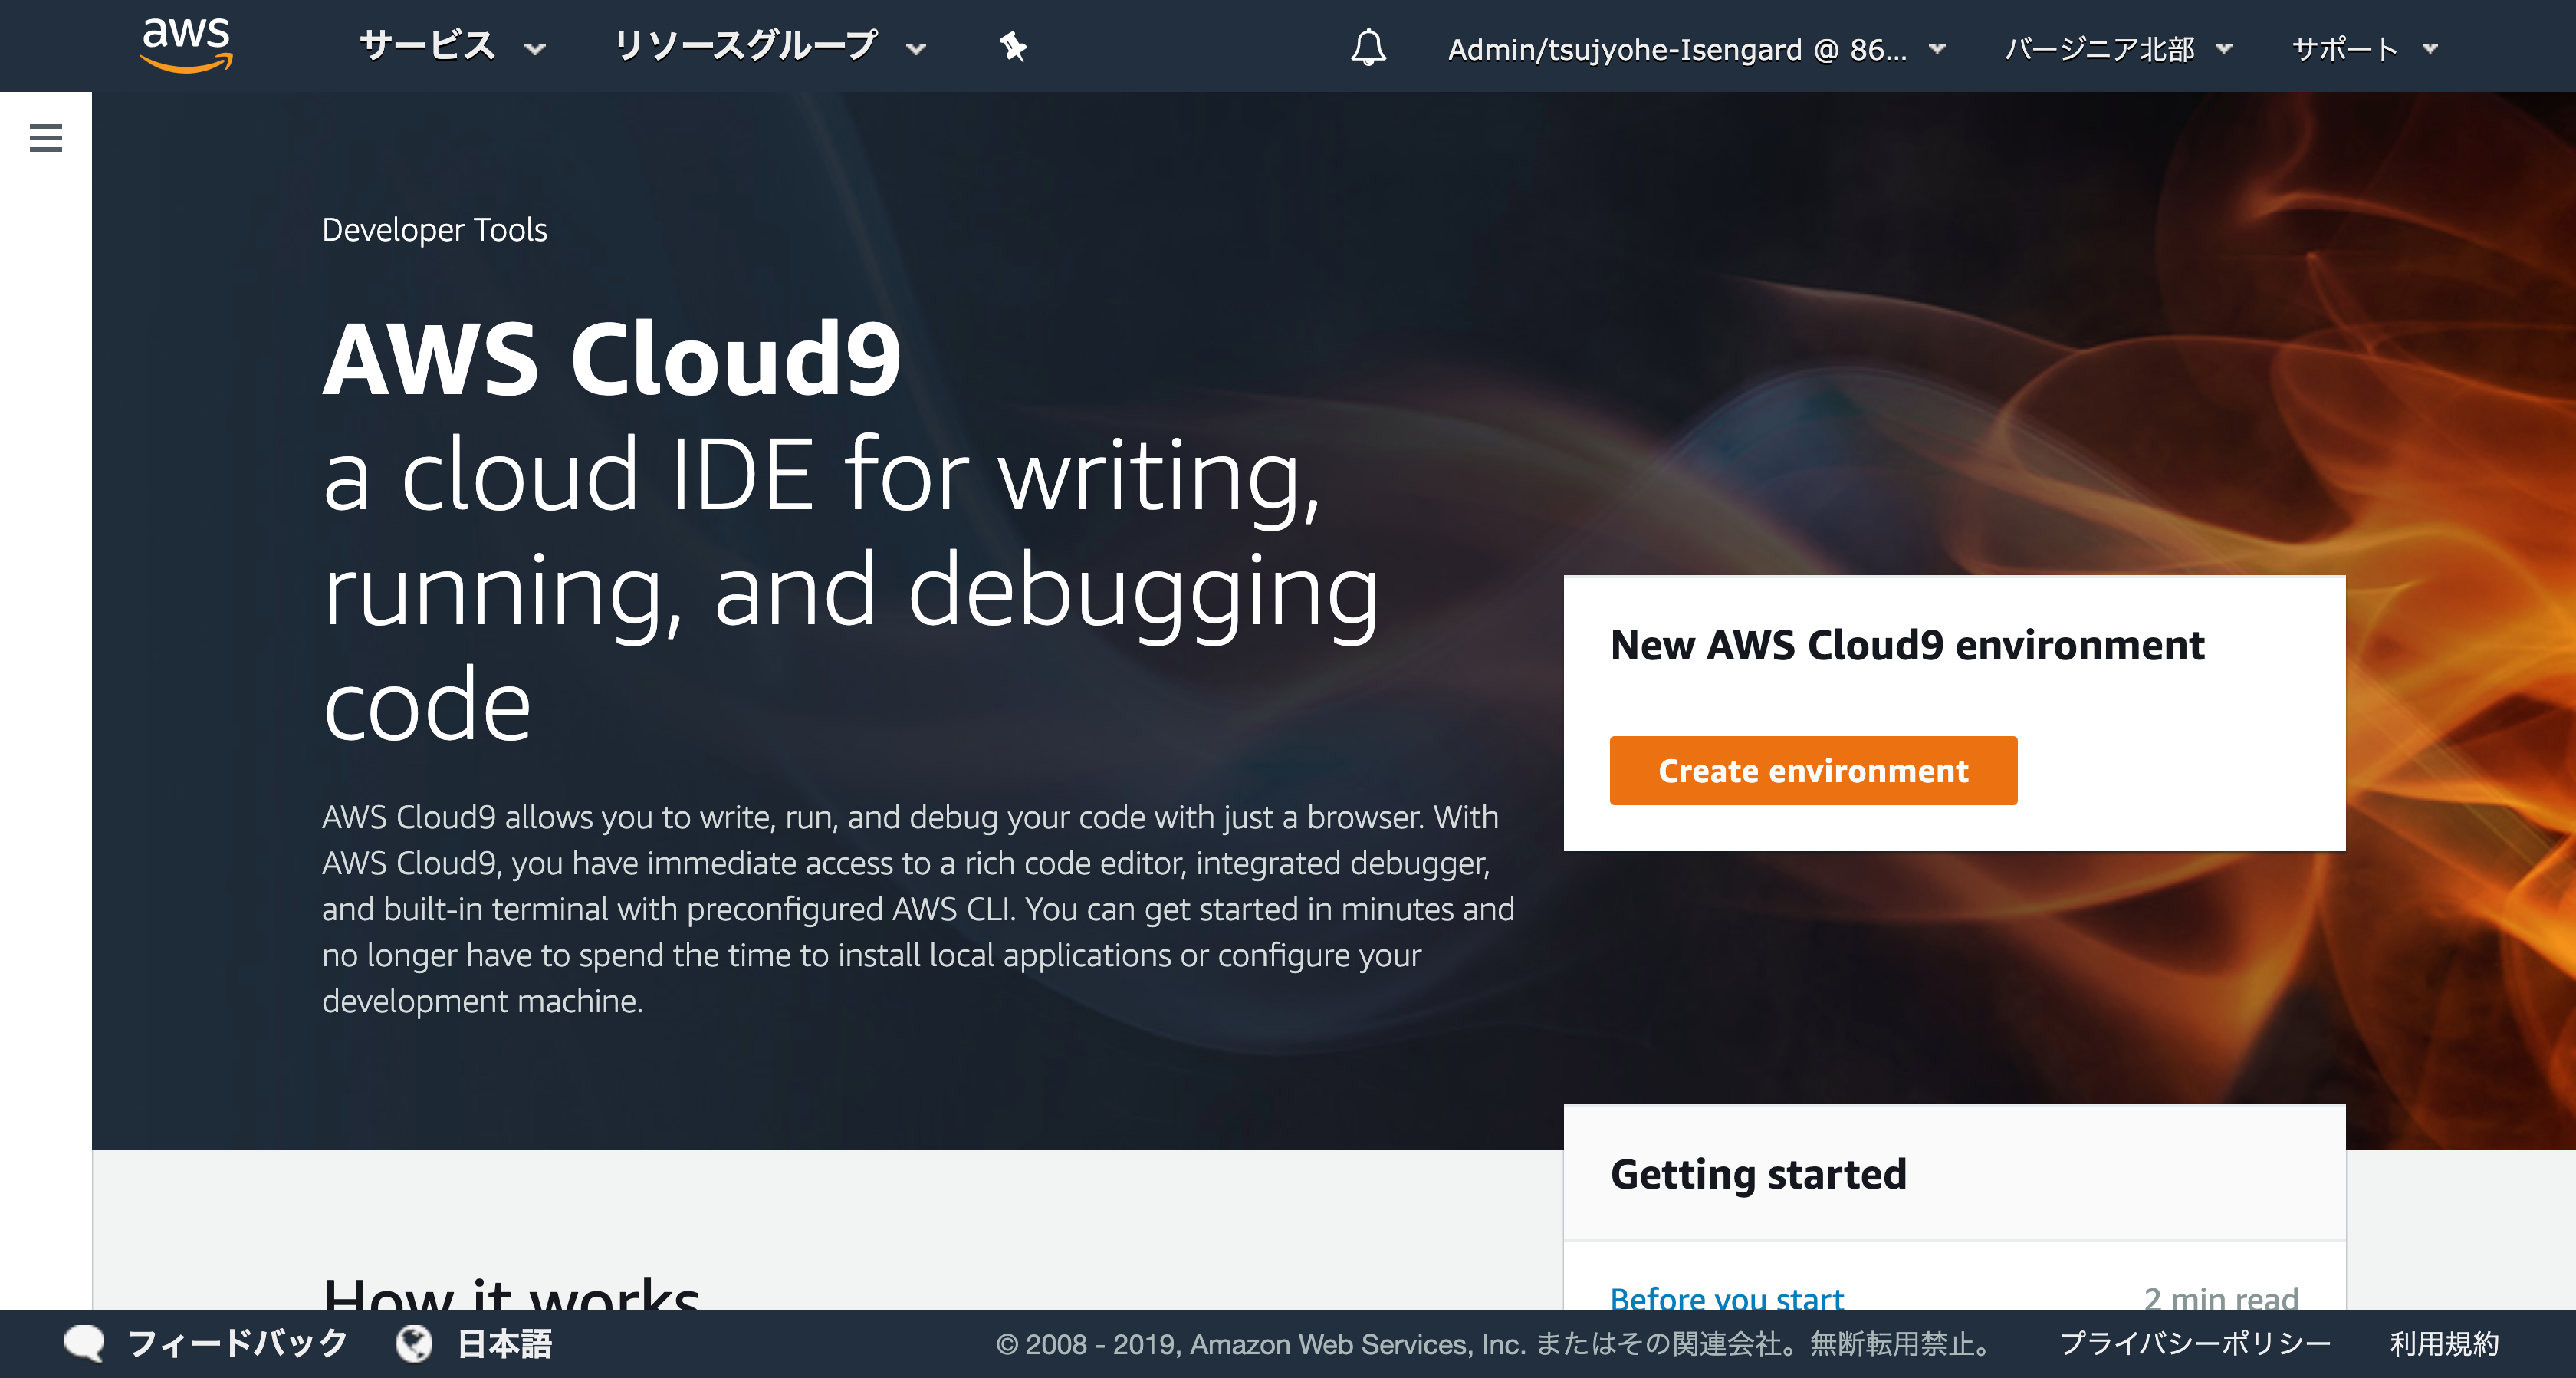Select the 日本語 language option
This screenshot has width=2576, height=1378.
click(x=504, y=1343)
